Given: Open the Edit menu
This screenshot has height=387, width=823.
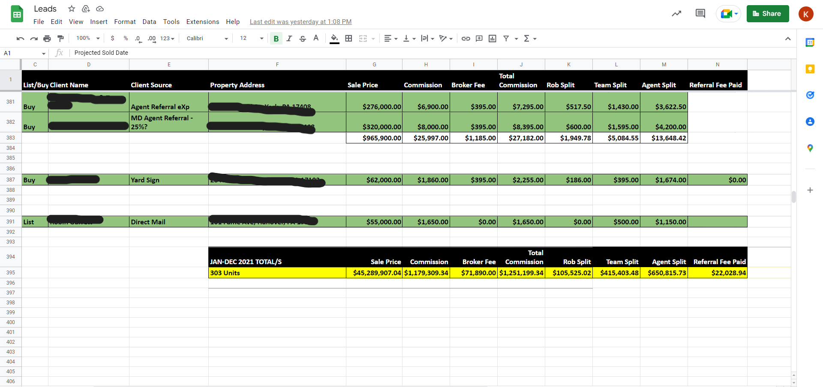Looking at the screenshot, I should [x=57, y=22].
